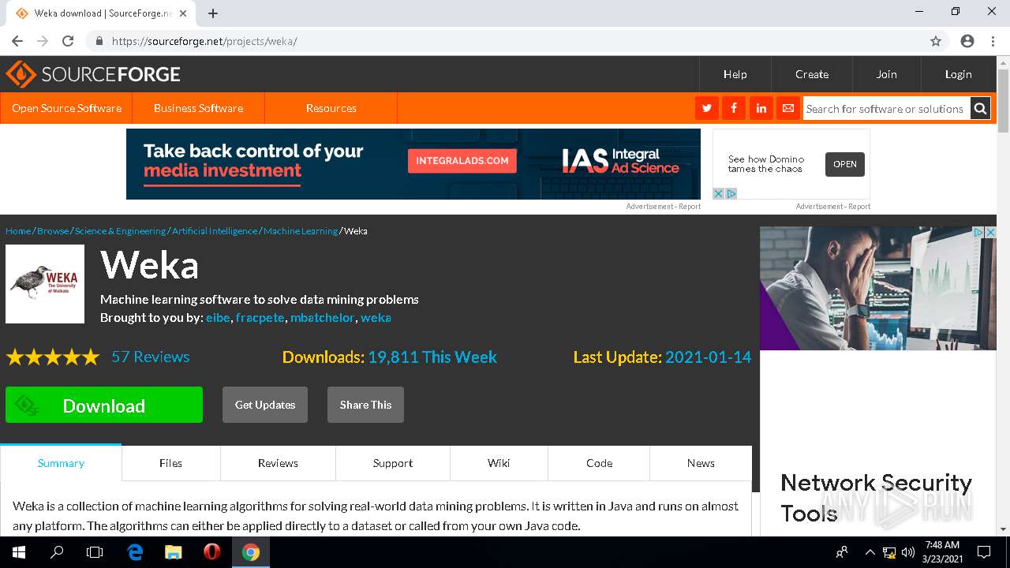The image size is (1010, 568).
Task: Open Business Software menu
Action: tap(198, 108)
